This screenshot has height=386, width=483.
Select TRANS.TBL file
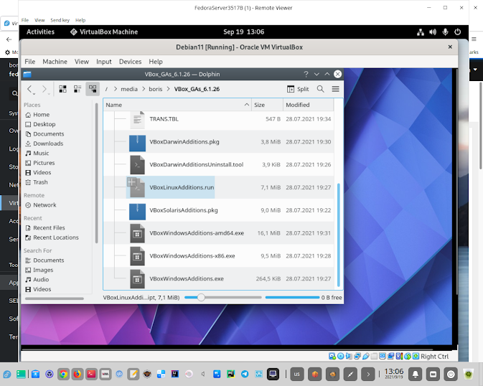[x=164, y=119]
